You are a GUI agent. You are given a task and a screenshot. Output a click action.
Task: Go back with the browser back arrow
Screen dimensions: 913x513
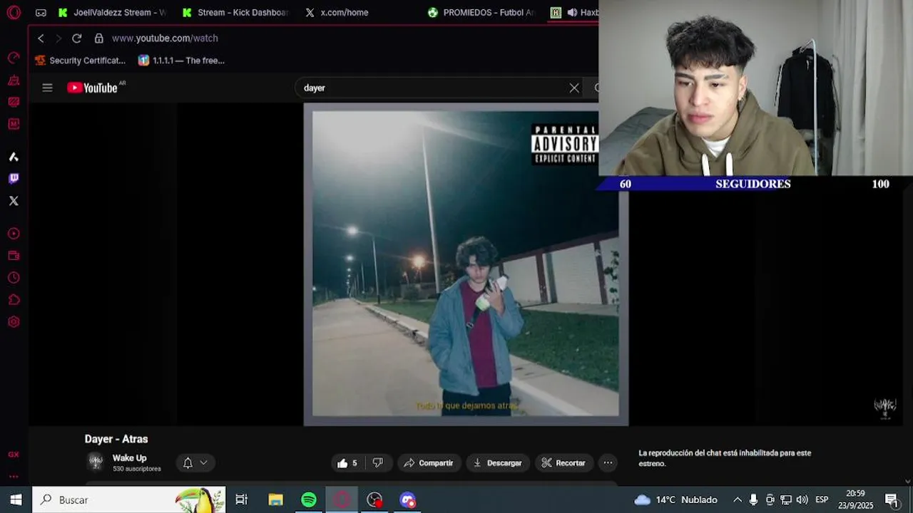(x=41, y=38)
